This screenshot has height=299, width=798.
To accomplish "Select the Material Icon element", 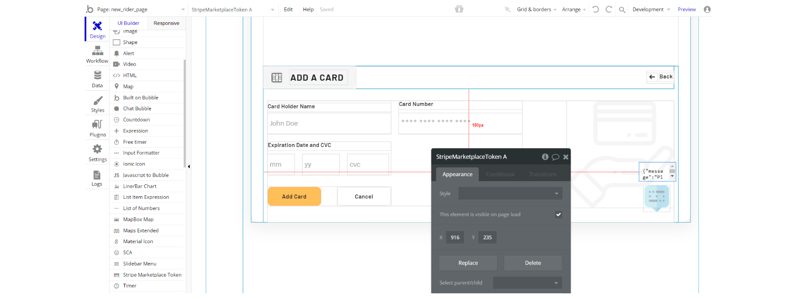I will coord(147,241).
